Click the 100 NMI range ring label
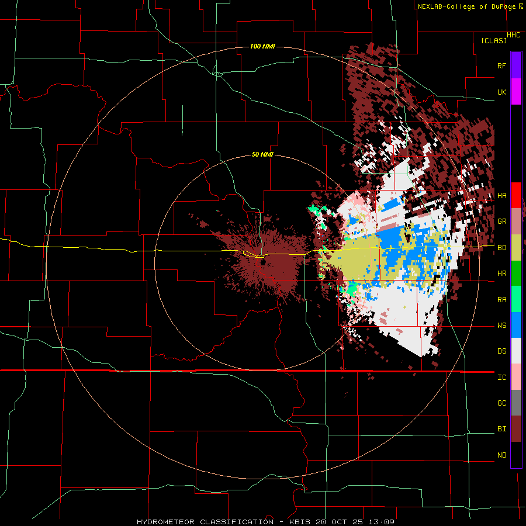The height and width of the screenshot is (526, 526). click(x=262, y=46)
